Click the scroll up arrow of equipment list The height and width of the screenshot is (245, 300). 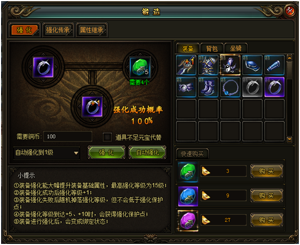289,57
